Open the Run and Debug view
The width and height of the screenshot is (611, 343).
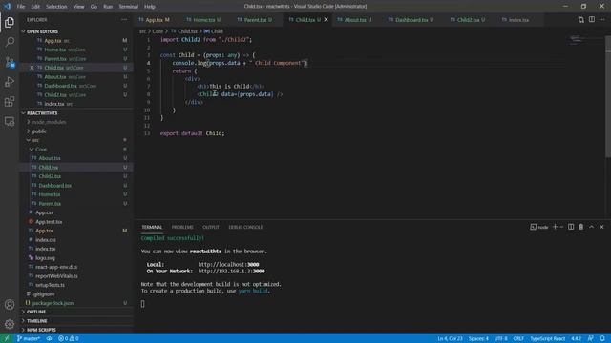(x=10, y=82)
